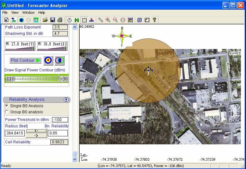Click the corner square layout icon
Screen dimensions: 246x169
(147, 20)
